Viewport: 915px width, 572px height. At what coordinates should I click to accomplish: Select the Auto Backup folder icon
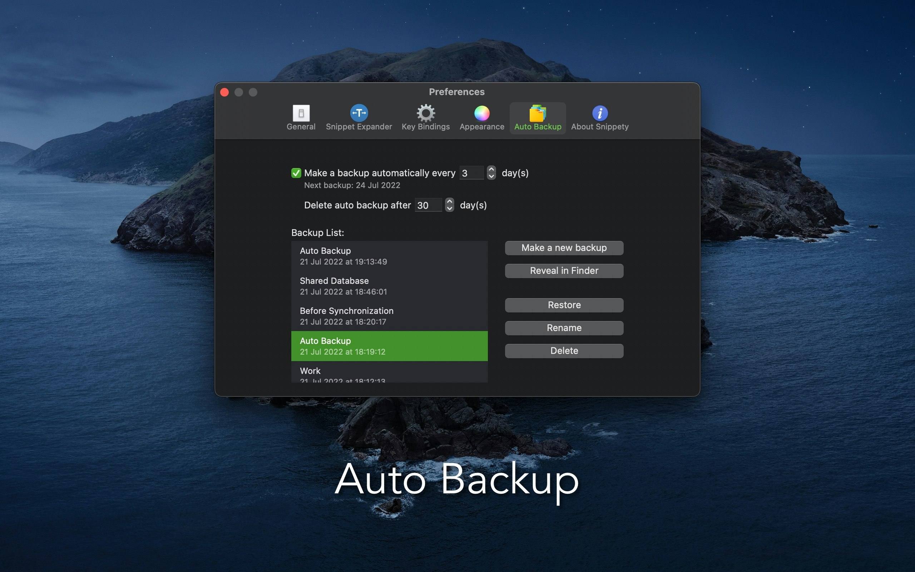538,113
